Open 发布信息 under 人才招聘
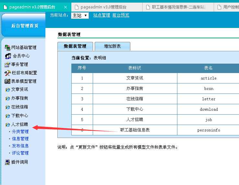 coord(20,146)
